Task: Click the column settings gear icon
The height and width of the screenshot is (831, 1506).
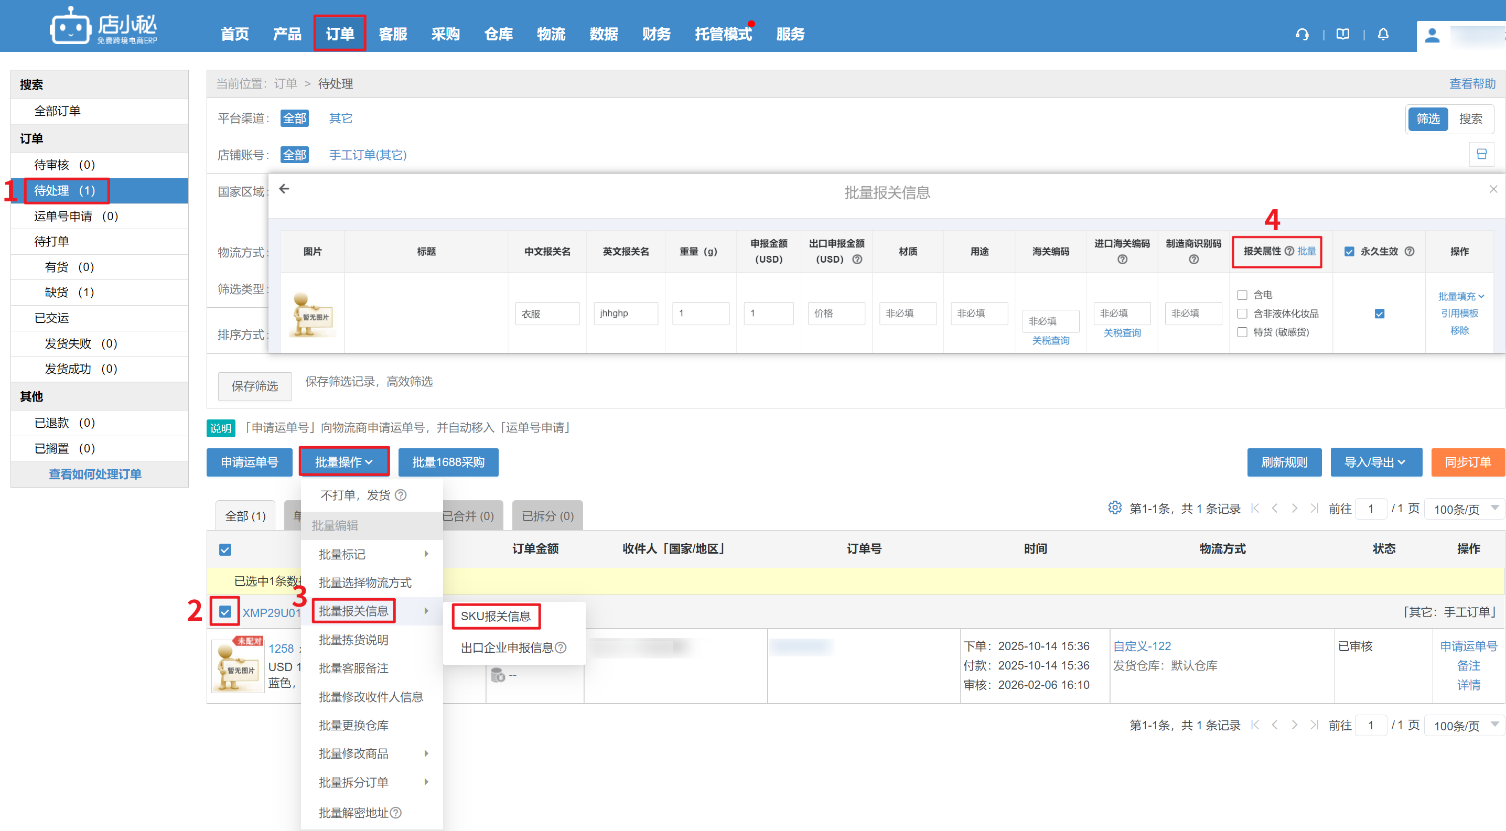Action: [1114, 507]
